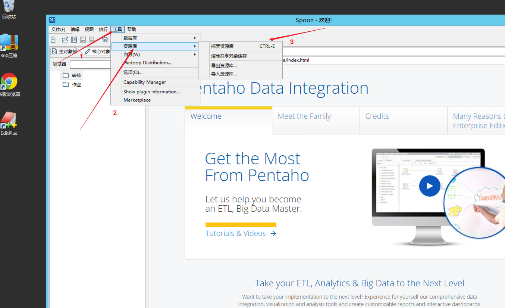Open the EditPlus desktop shortcut

coord(9,124)
